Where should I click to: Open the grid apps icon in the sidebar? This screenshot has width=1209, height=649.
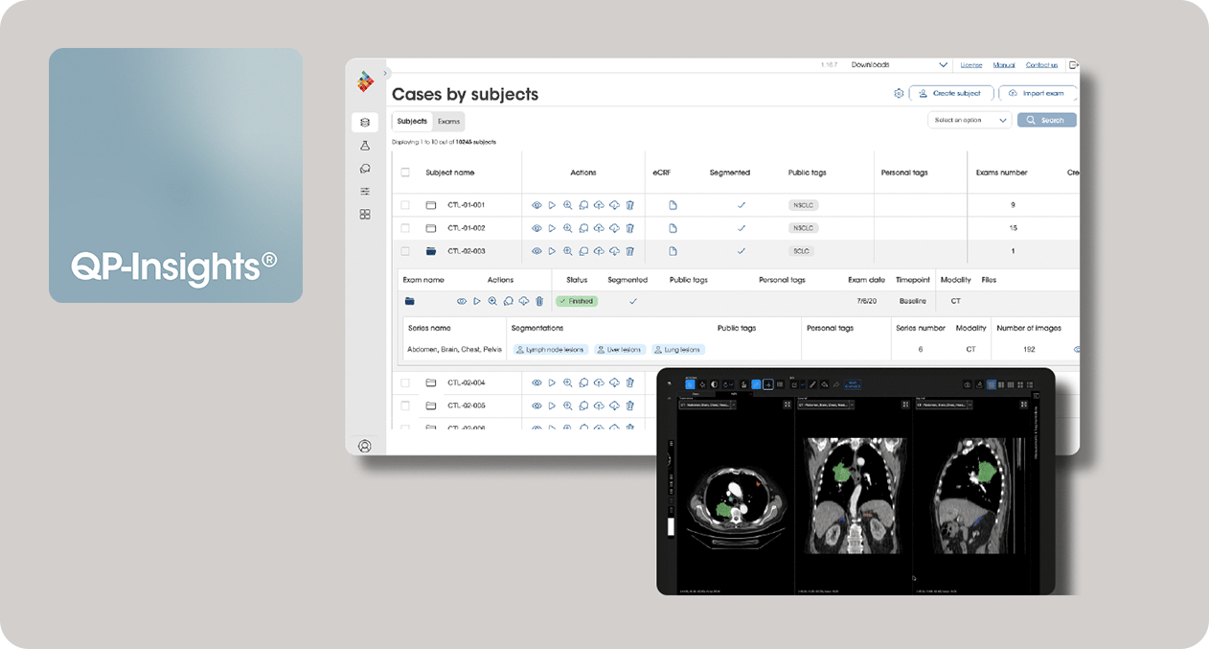coord(364,215)
